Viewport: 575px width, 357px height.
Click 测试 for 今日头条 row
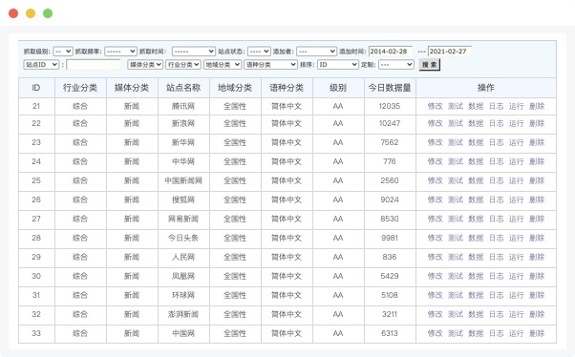tap(456, 238)
